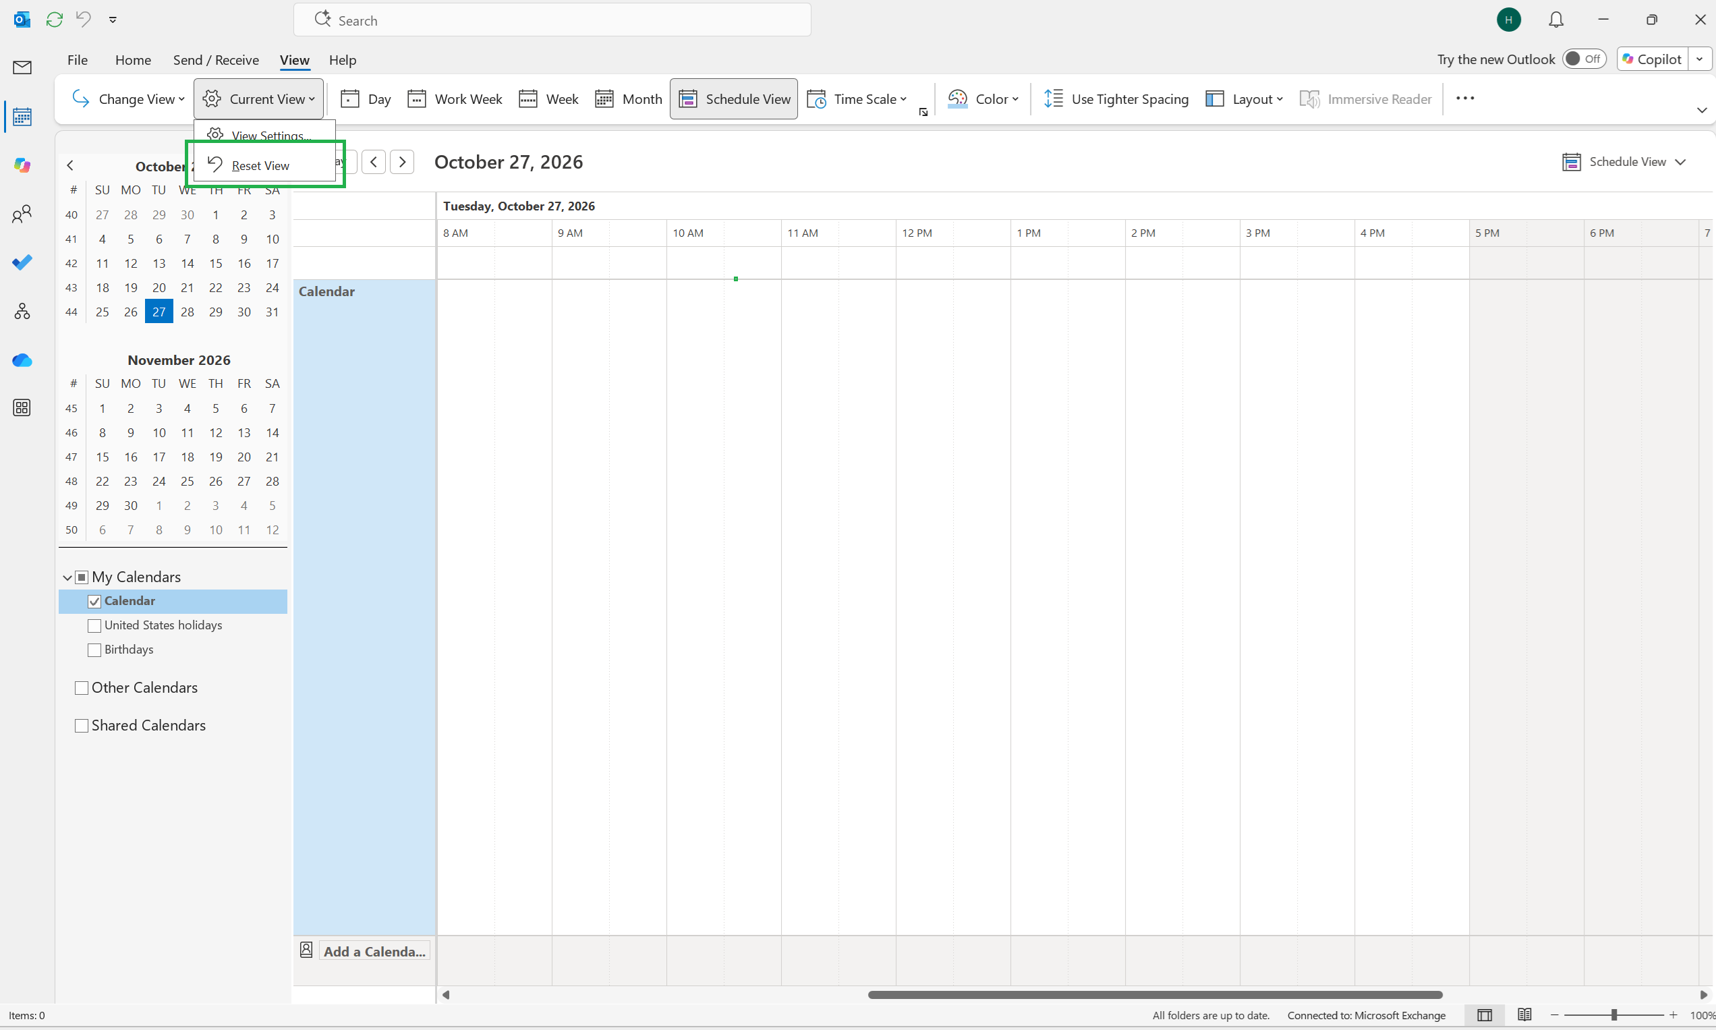Switch to Day calendar view
Screen dimensions: 1716x1030
(366, 99)
